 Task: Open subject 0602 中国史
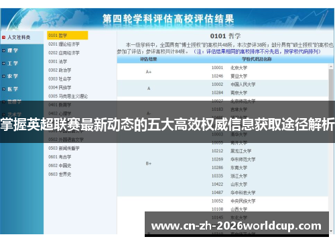(60, 166)
